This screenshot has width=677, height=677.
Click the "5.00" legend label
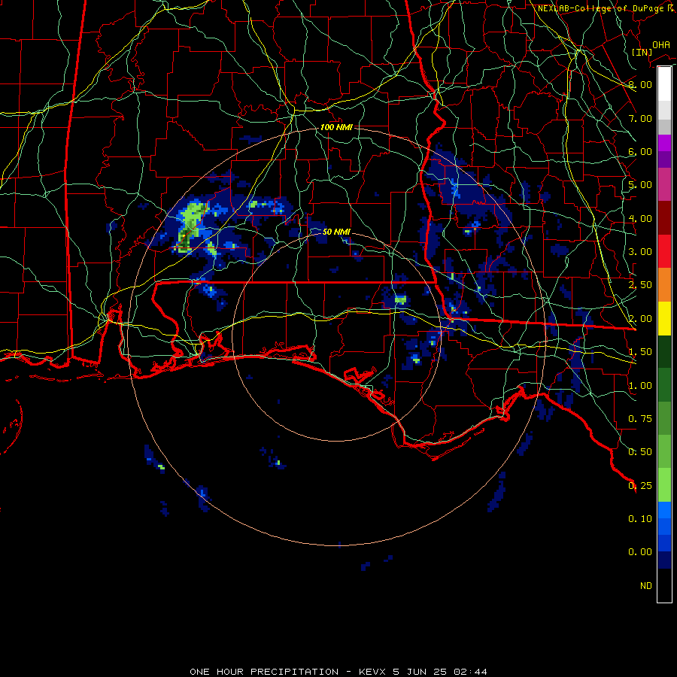[x=640, y=185]
